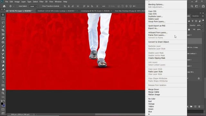Open the Window menu
Image resolution: width=206 pixels, height=116 pixels.
pos(58,2)
